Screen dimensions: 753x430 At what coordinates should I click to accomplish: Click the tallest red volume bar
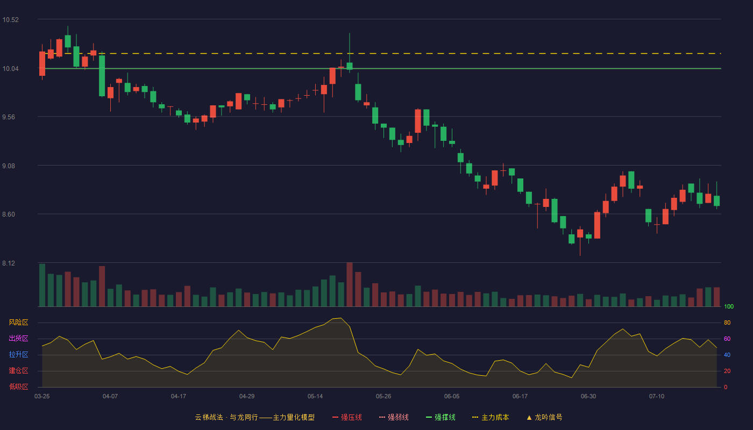click(350, 284)
